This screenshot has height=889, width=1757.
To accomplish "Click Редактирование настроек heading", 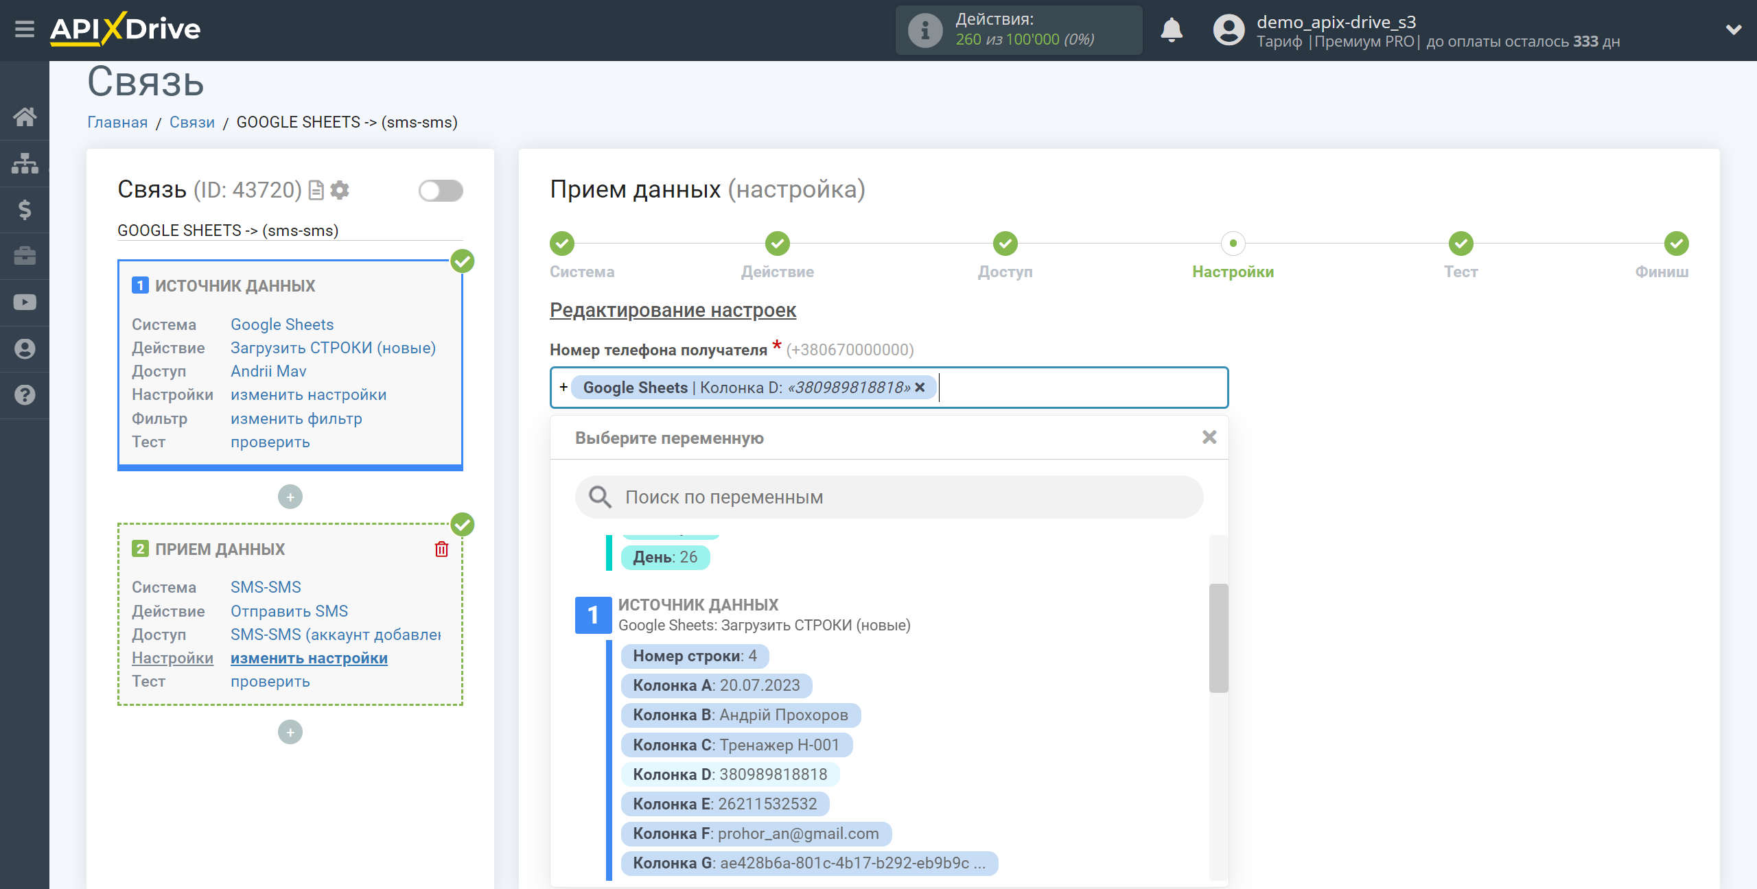I will click(673, 310).
